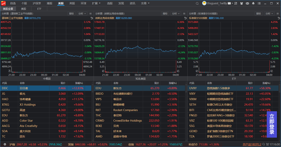Expand the 扩展 menu dropdown

96,4
